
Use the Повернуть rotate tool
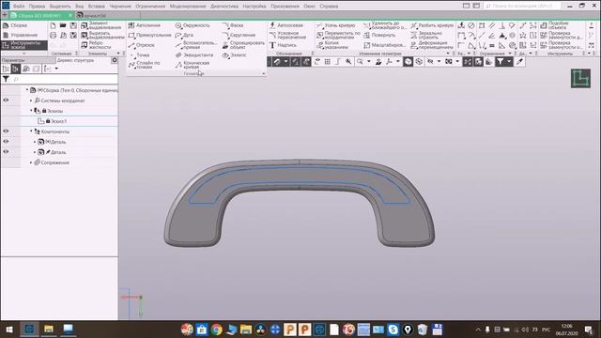[379, 36]
